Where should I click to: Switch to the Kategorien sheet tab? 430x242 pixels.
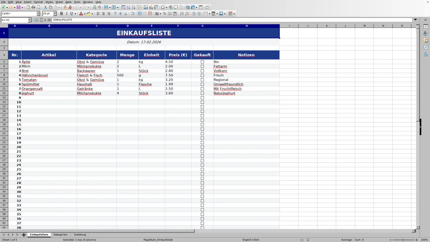point(61,234)
